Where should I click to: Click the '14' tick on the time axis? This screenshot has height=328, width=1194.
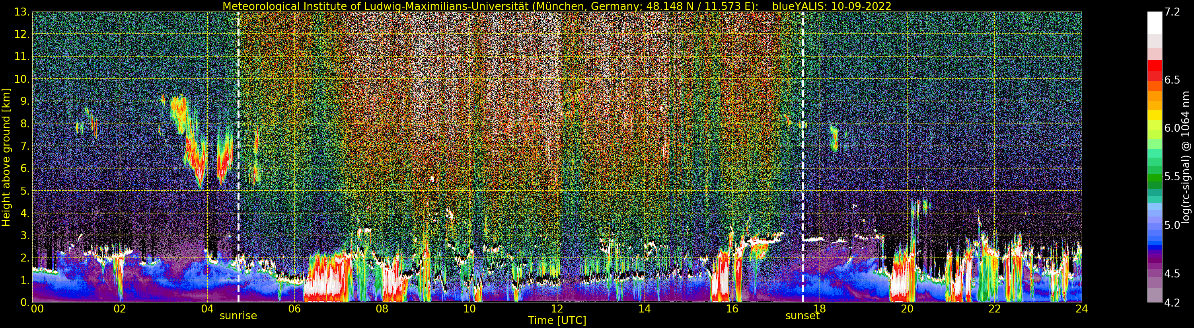click(644, 309)
